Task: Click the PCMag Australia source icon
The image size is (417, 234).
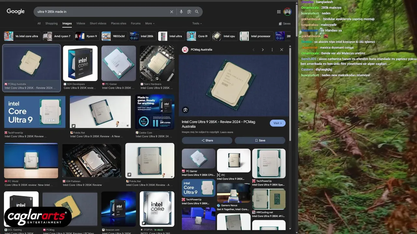Action: [185, 49]
